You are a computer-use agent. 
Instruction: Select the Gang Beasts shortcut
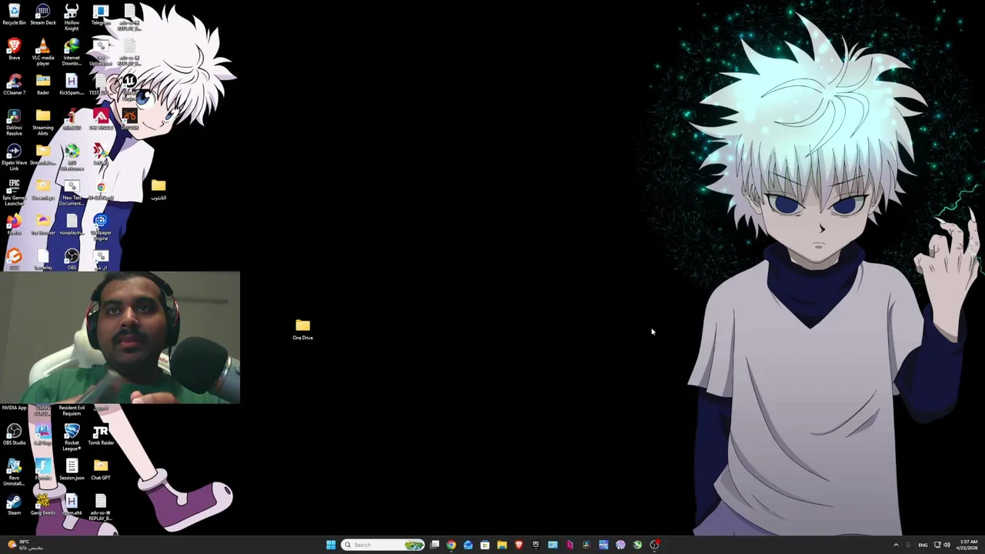[43, 505]
